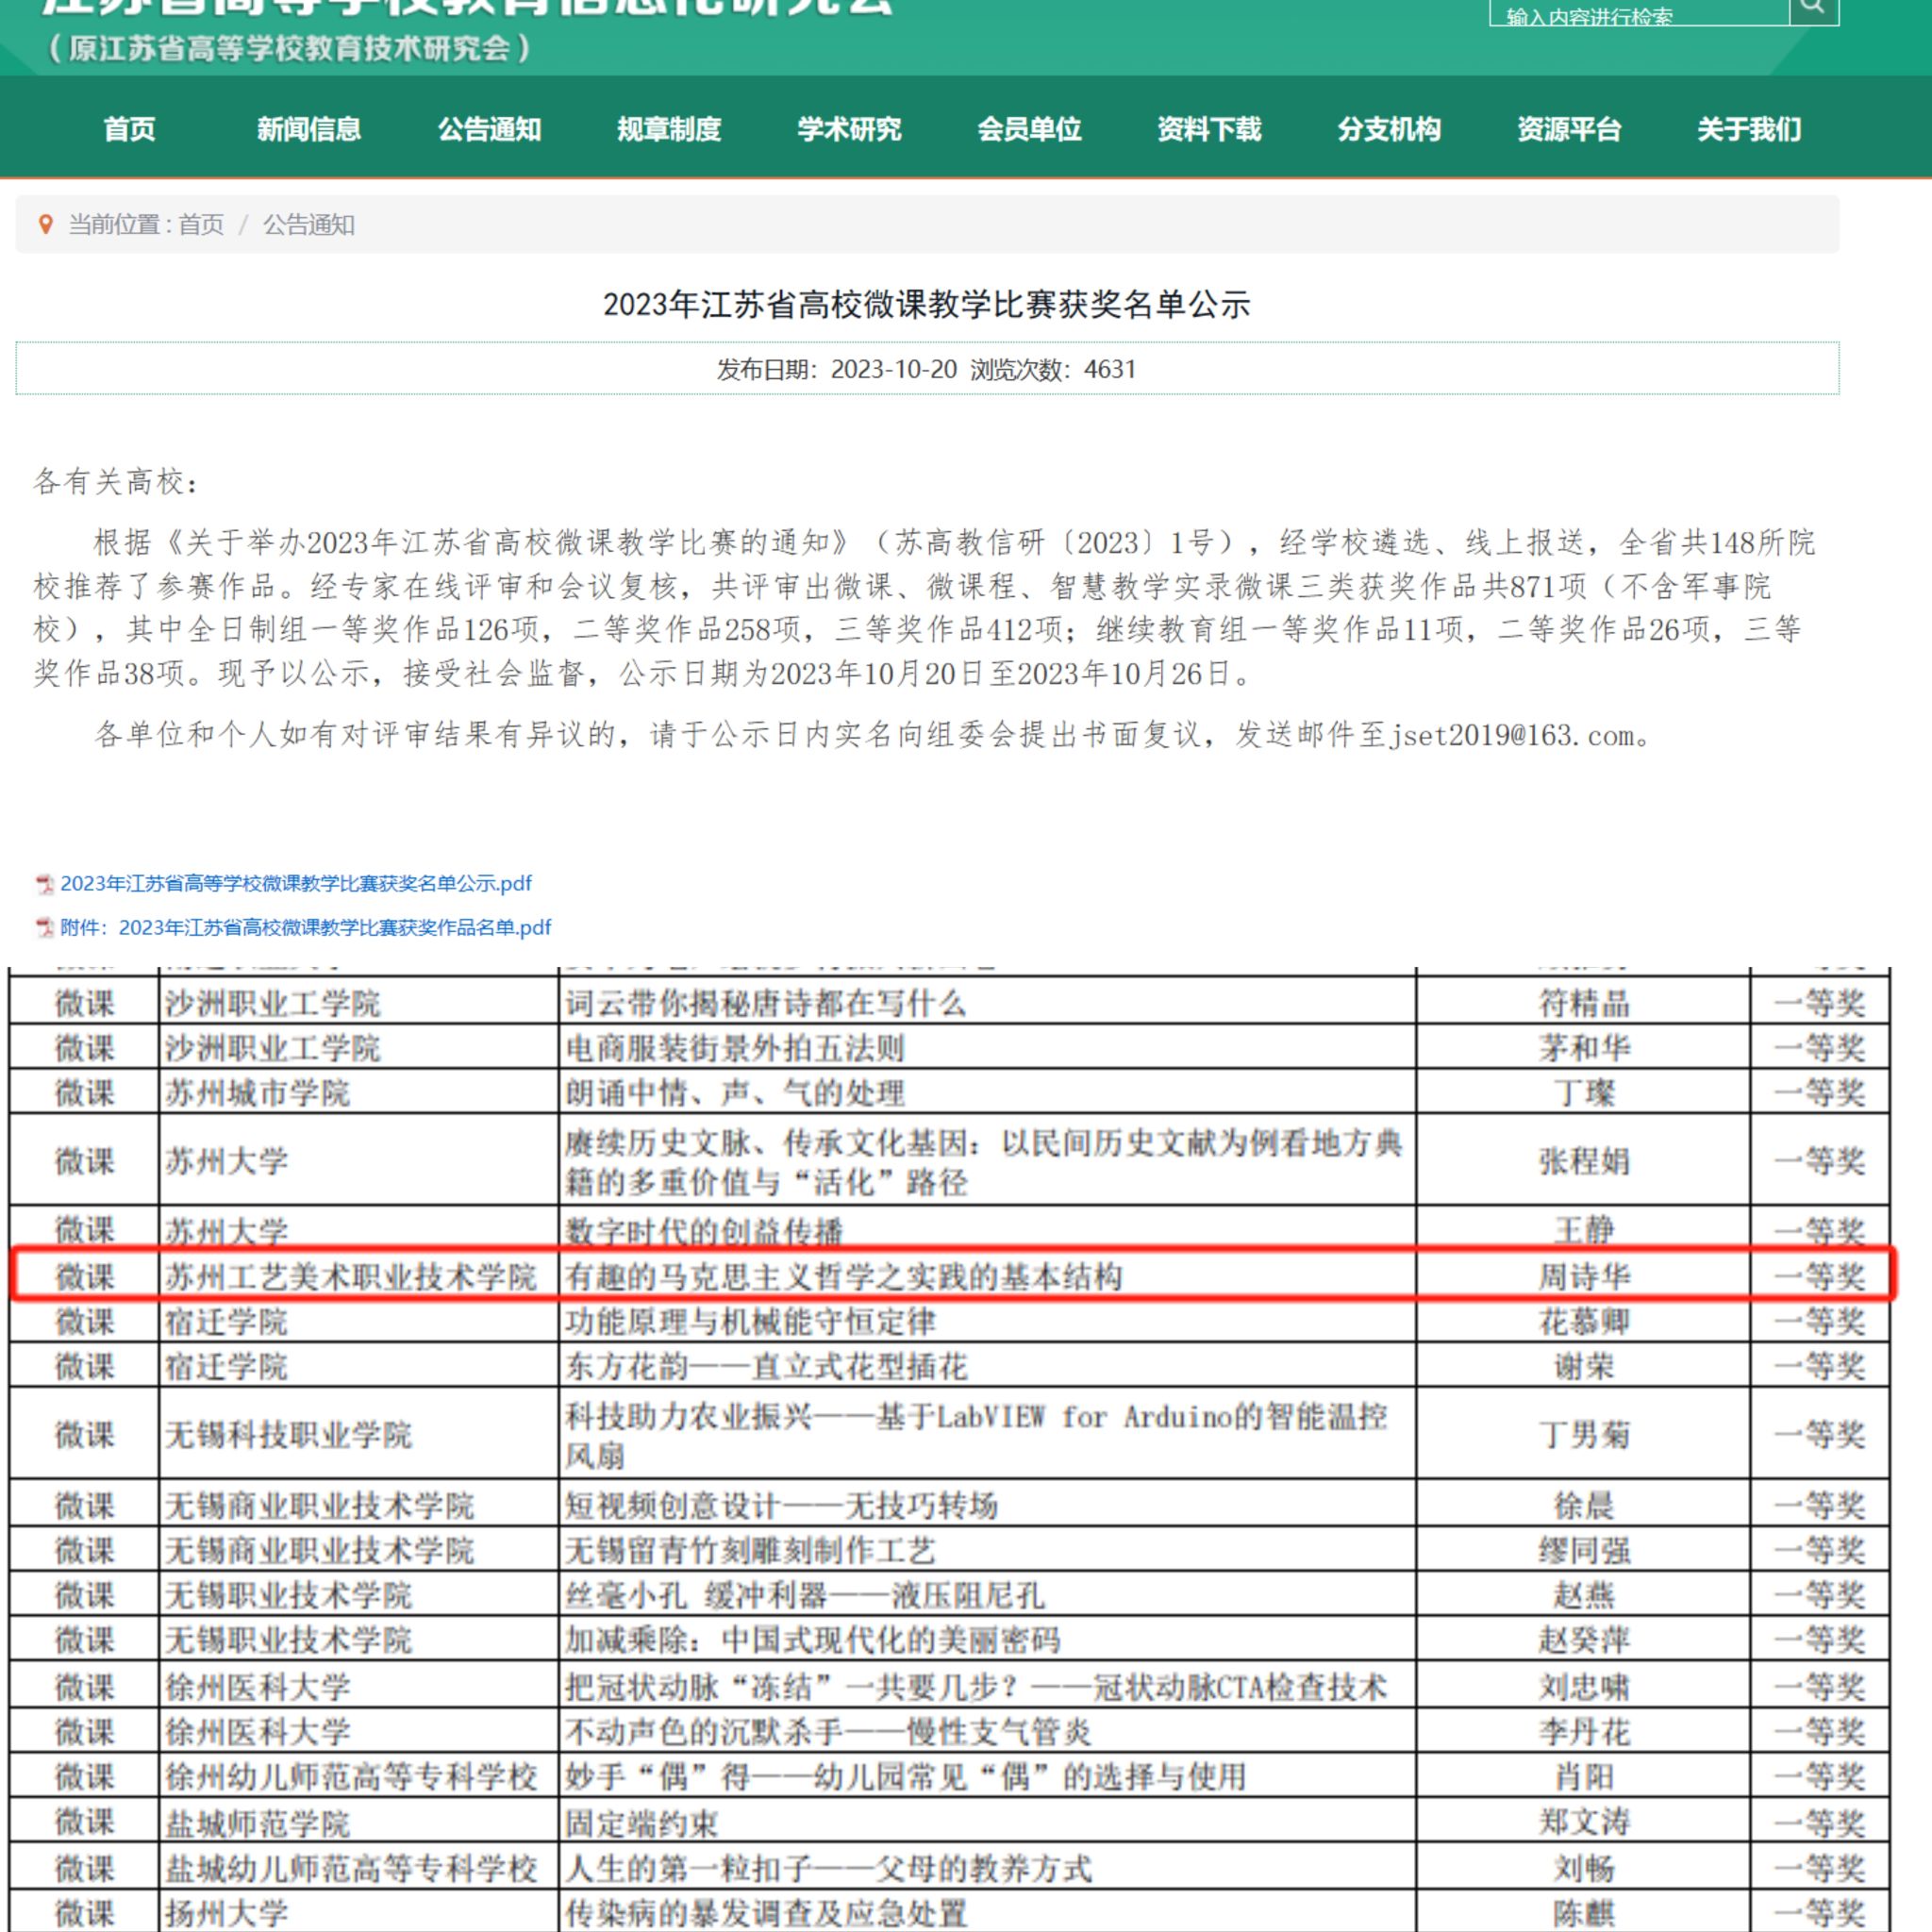Click the 各有关高校 greeting text

(x=116, y=482)
